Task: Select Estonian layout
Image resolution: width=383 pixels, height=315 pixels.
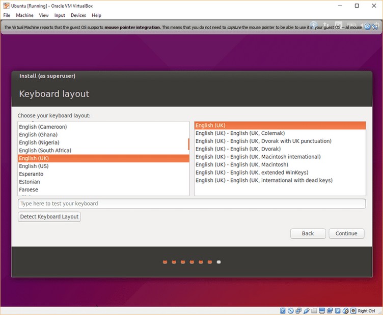Action: coord(103,182)
